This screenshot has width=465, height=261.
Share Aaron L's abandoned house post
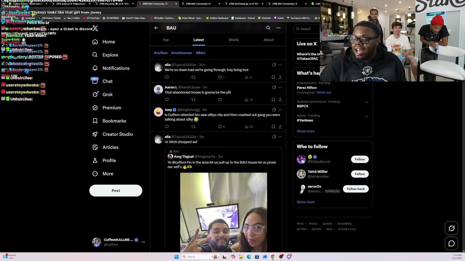click(280, 100)
